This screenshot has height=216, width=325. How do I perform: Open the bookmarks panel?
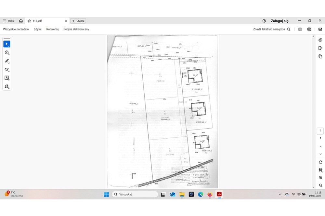click(x=320, y=48)
